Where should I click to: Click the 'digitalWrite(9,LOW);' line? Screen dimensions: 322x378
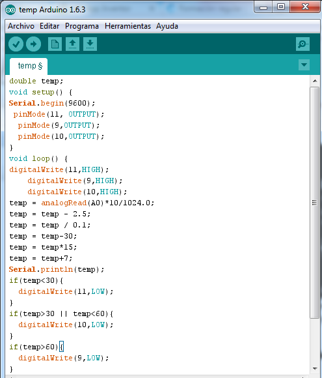point(64,358)
